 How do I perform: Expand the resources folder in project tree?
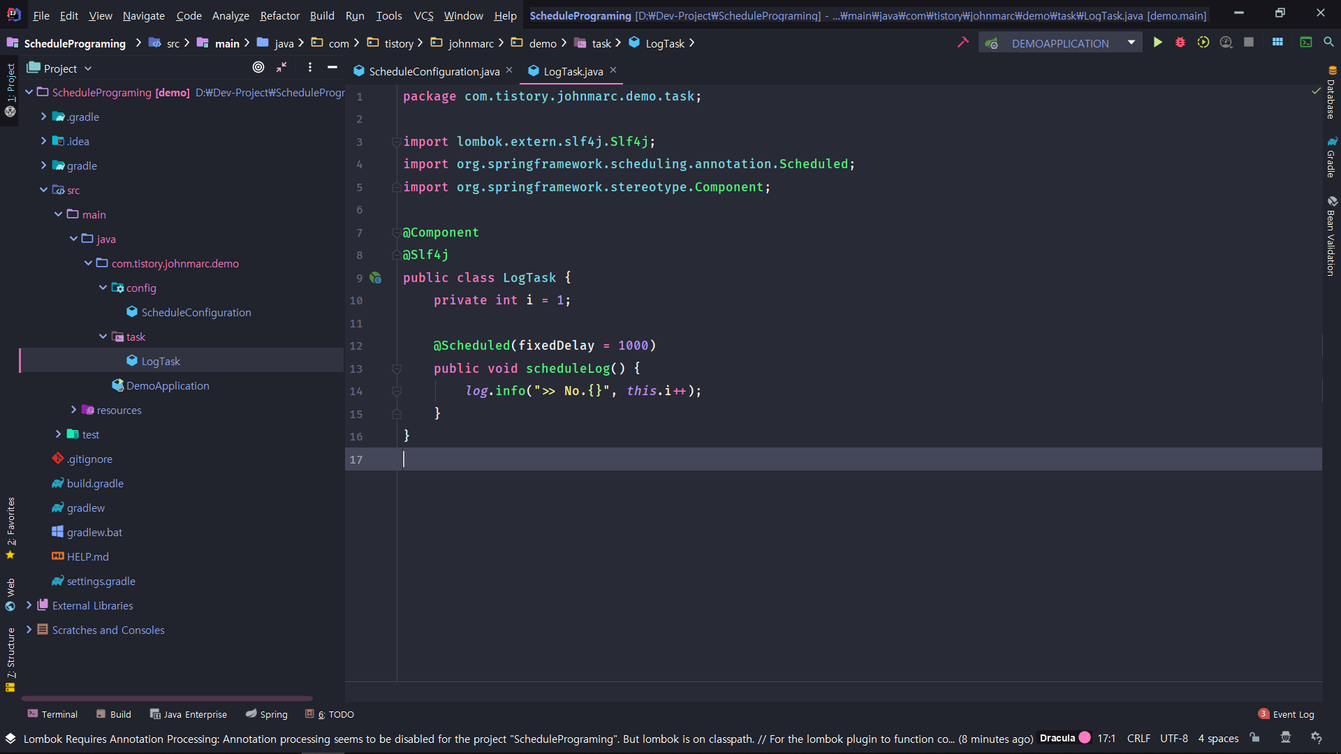[73, 410]
